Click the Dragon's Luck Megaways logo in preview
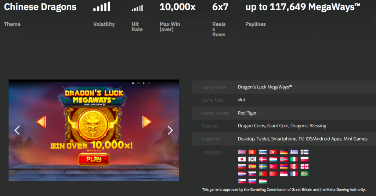 (x=94, y=96)
